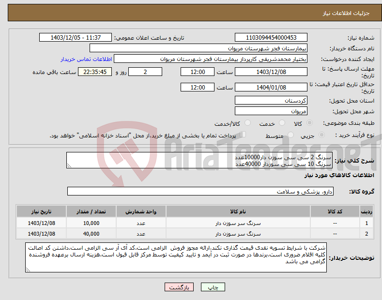Click the remaining days field showing 2

pos(145,72)
